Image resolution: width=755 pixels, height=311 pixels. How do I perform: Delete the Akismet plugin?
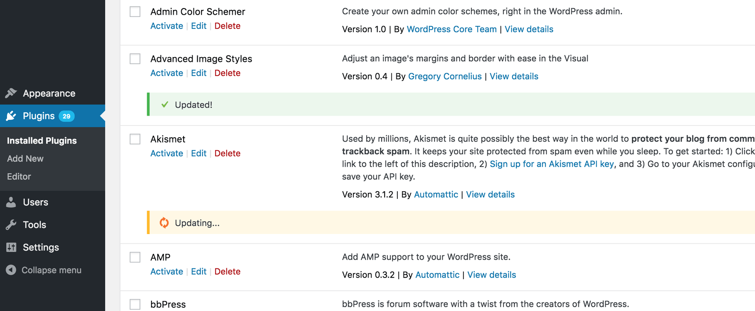(227, 153)
